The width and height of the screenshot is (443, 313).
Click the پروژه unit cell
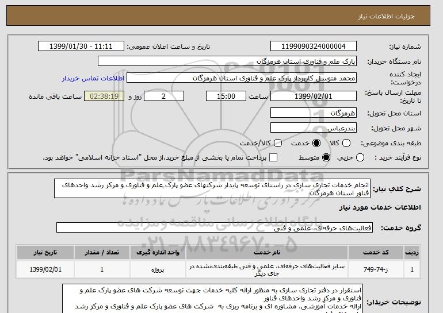(x=158, y=269)
